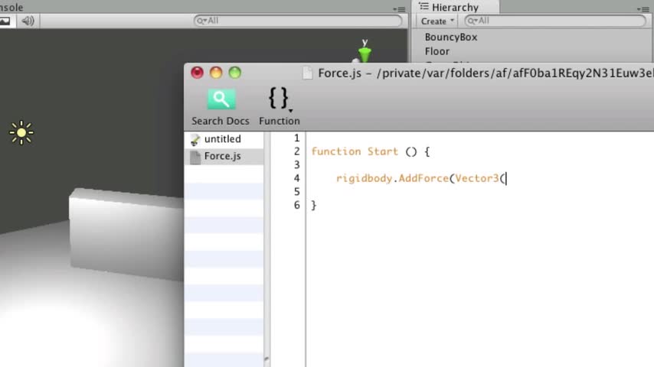Click the scene view search field
654x367 pixels.
[298, 21]
